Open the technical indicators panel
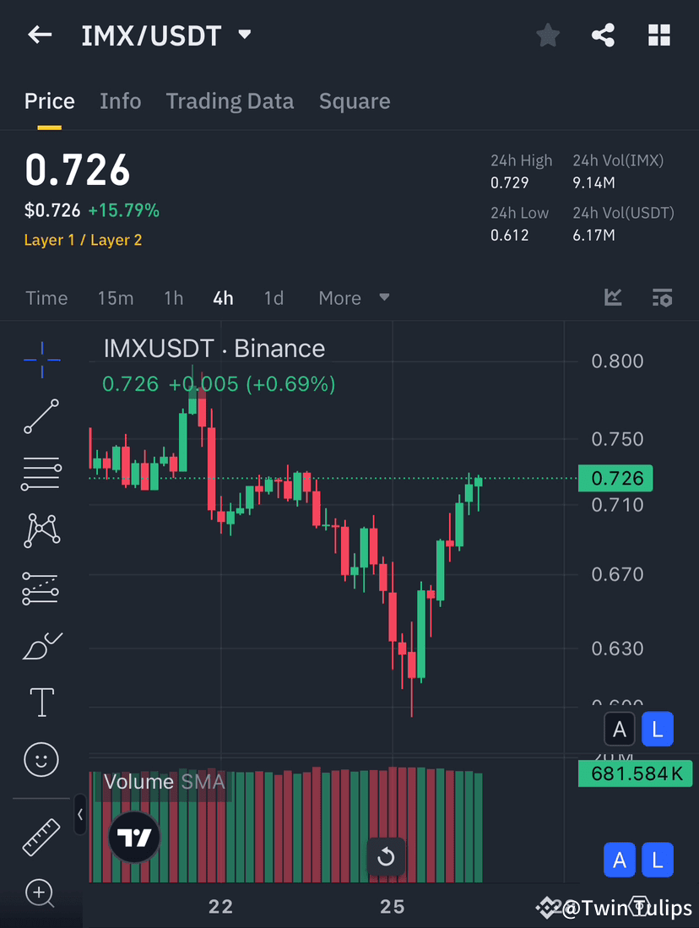Viewport: 699px width, 928px height. 613,297
